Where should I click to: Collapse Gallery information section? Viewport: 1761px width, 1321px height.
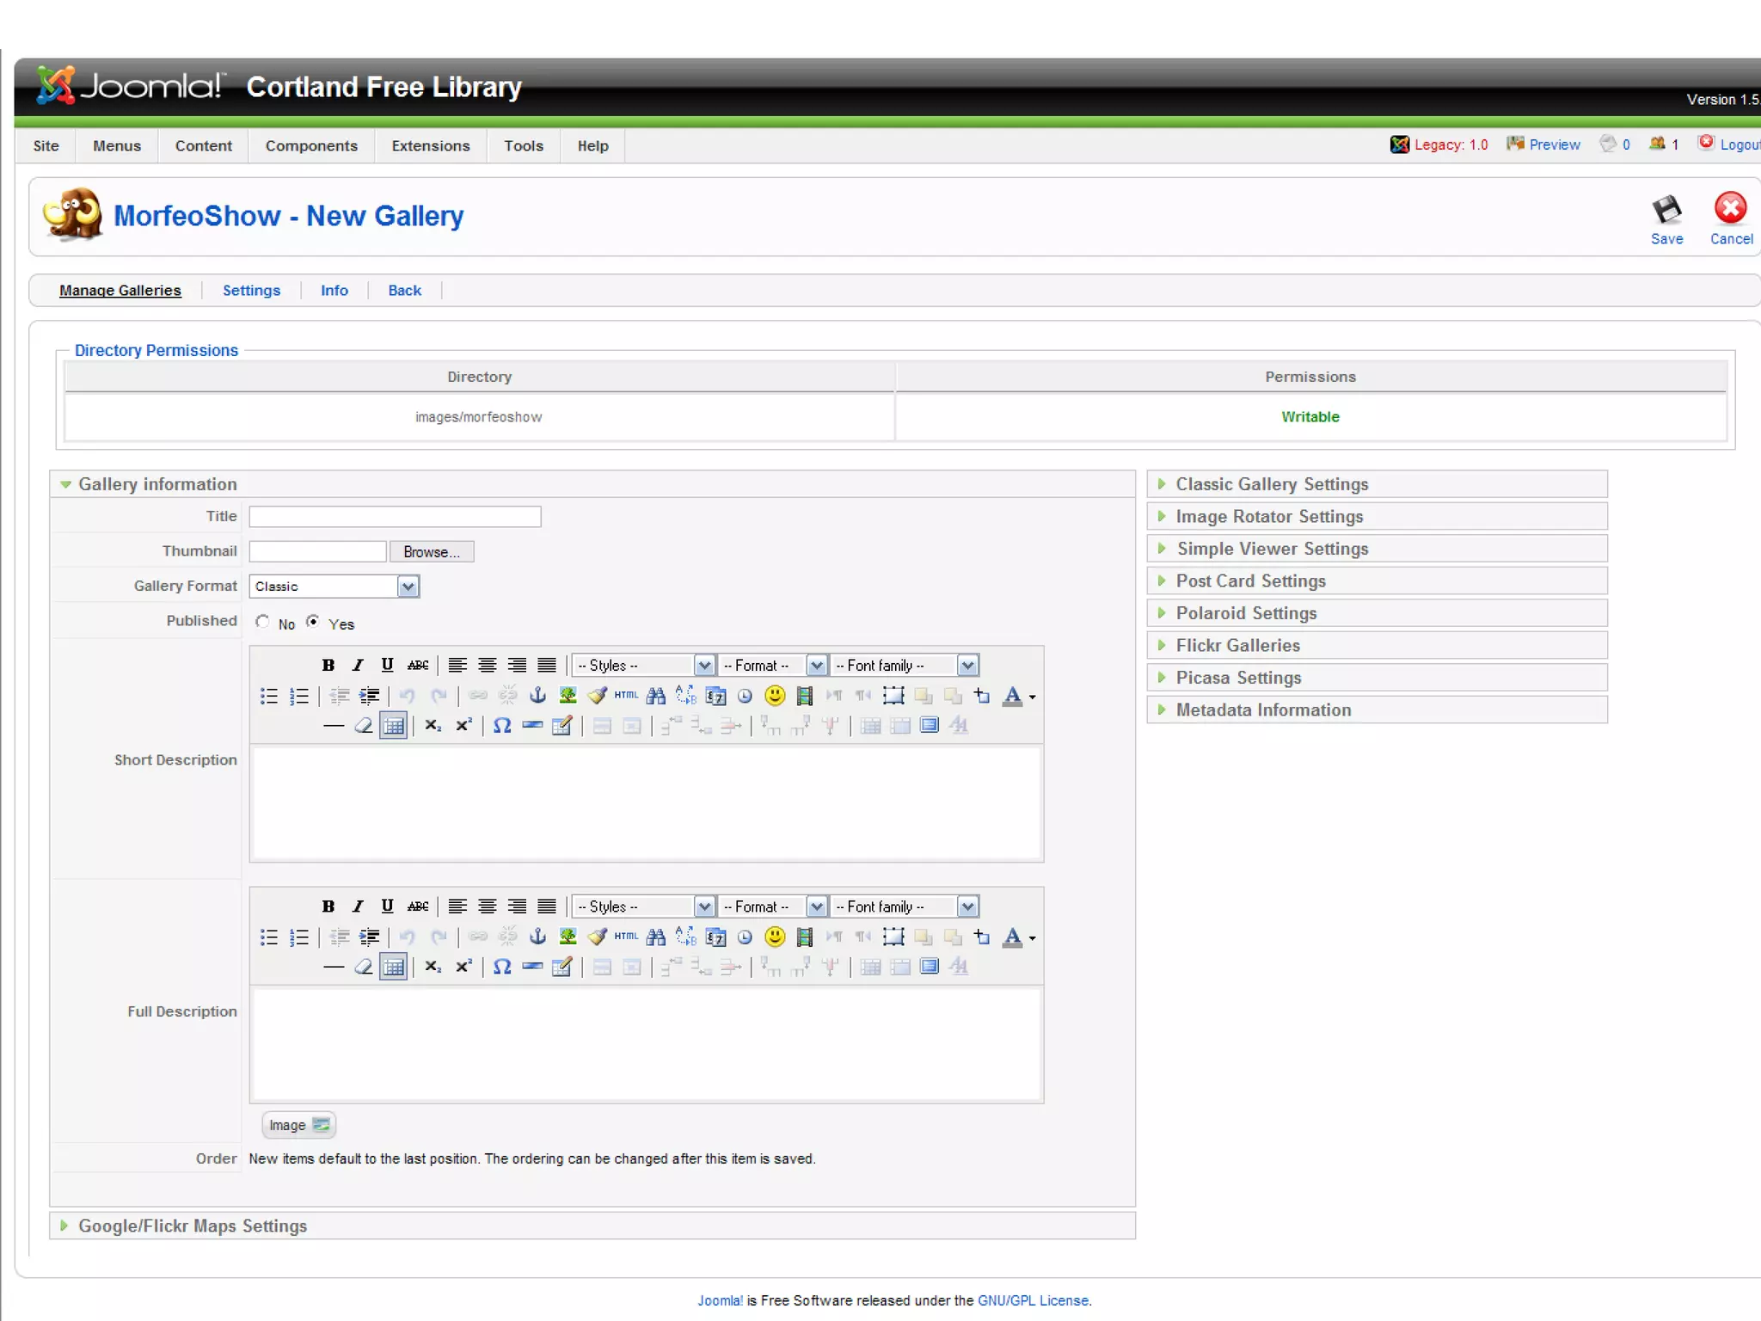coord(592,484)
